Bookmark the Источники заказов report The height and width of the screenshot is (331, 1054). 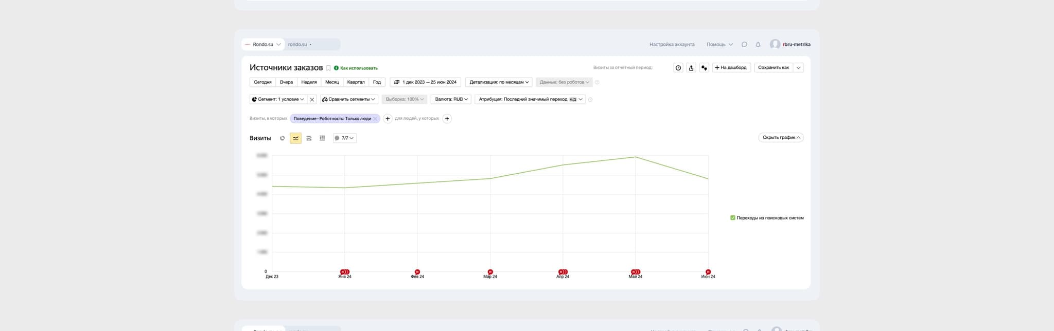pos(328,68)
